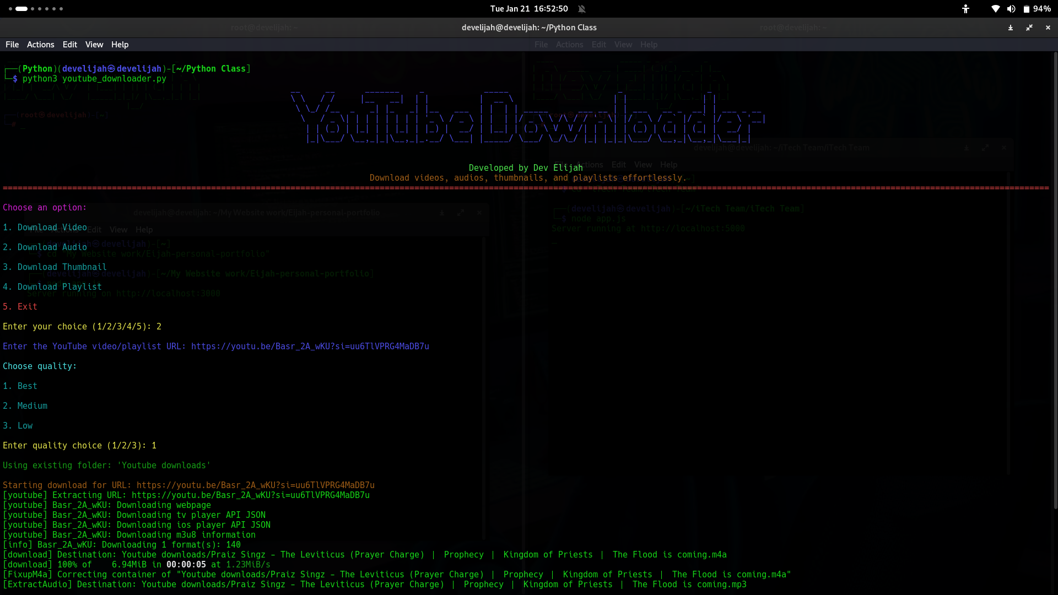Screen dimensions: 1058x595
Task: Open the Actions menu
Action: point(41,45)
